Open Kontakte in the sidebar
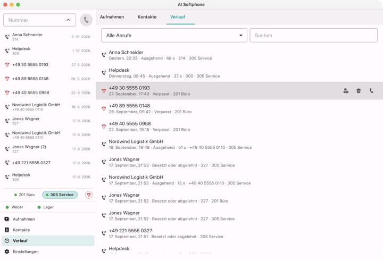Viewport: 383px width, 261px height. pos(48,230)
